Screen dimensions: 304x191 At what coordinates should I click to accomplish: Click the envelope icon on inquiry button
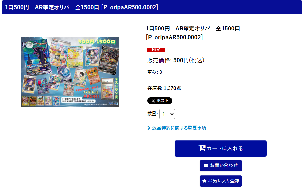206,165
